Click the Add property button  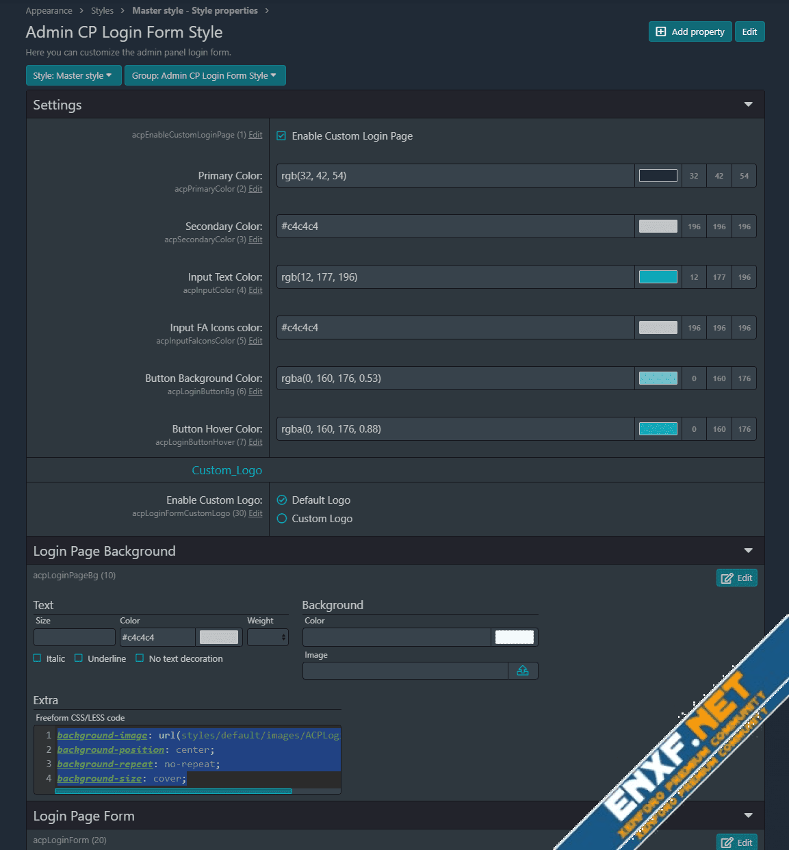[x=690, y=31]
